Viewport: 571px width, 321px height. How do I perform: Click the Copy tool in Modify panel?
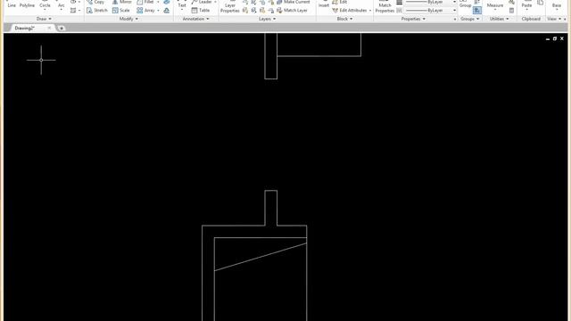point(95,2)
